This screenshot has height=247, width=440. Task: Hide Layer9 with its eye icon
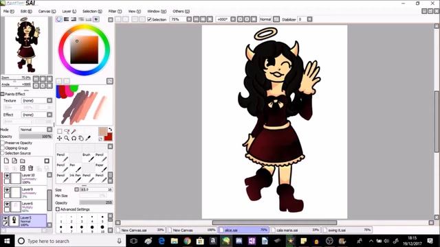click(x=7, y=190)
